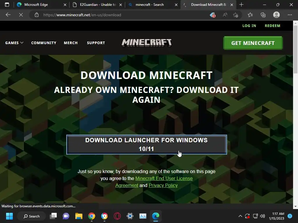Activate Read aloud icon
Screen dimensions: 298x223
click(225, 15)
